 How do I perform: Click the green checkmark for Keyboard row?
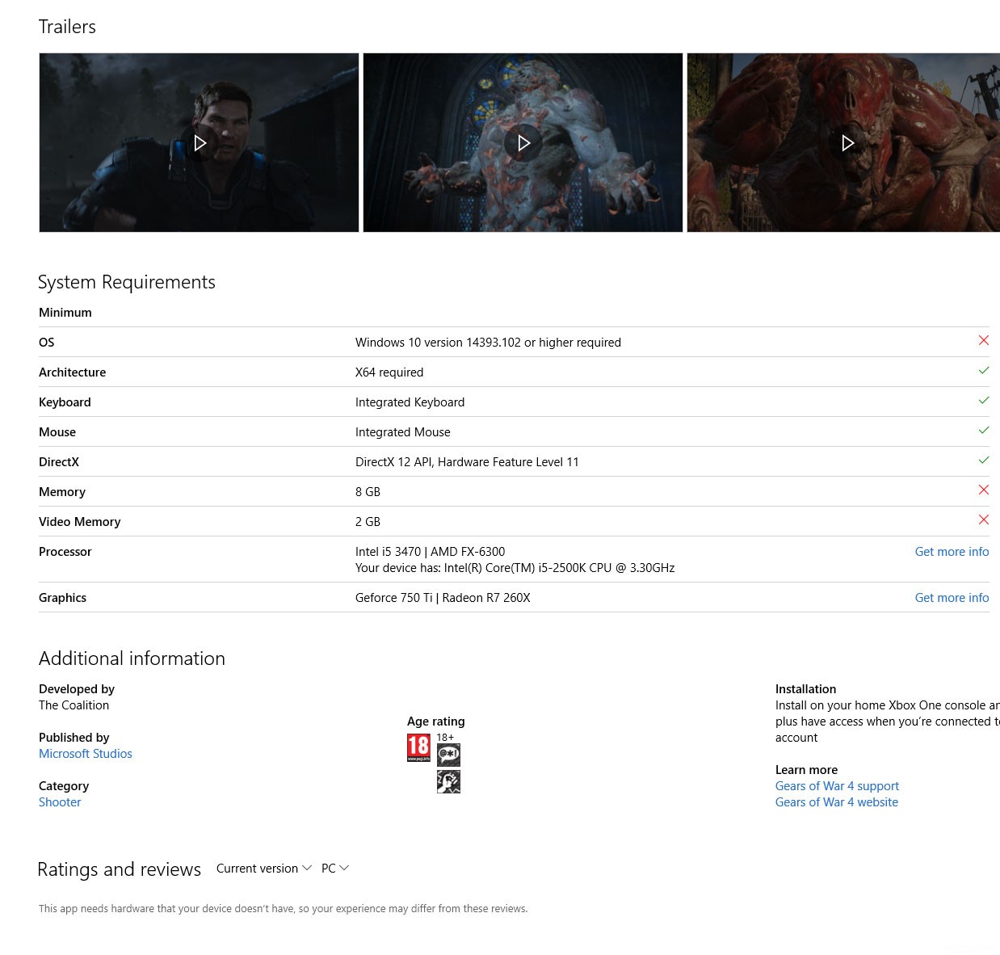point(983,401)
